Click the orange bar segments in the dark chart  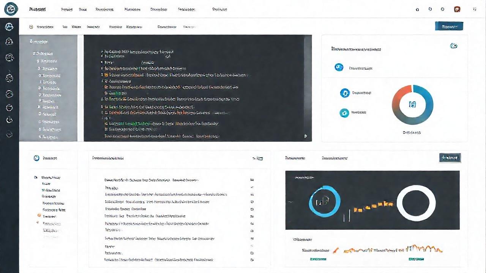[x=373, y=206]
